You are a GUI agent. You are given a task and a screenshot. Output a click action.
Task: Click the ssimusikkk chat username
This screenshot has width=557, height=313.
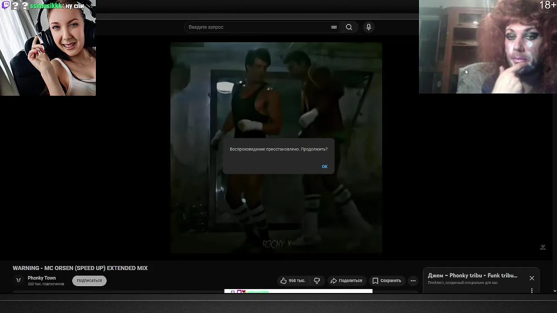pos(46,6)
